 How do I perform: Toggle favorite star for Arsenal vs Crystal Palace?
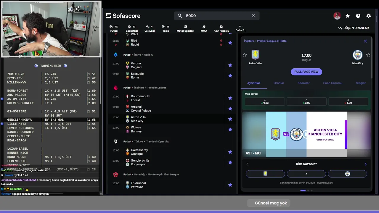(x=230, y=109)
